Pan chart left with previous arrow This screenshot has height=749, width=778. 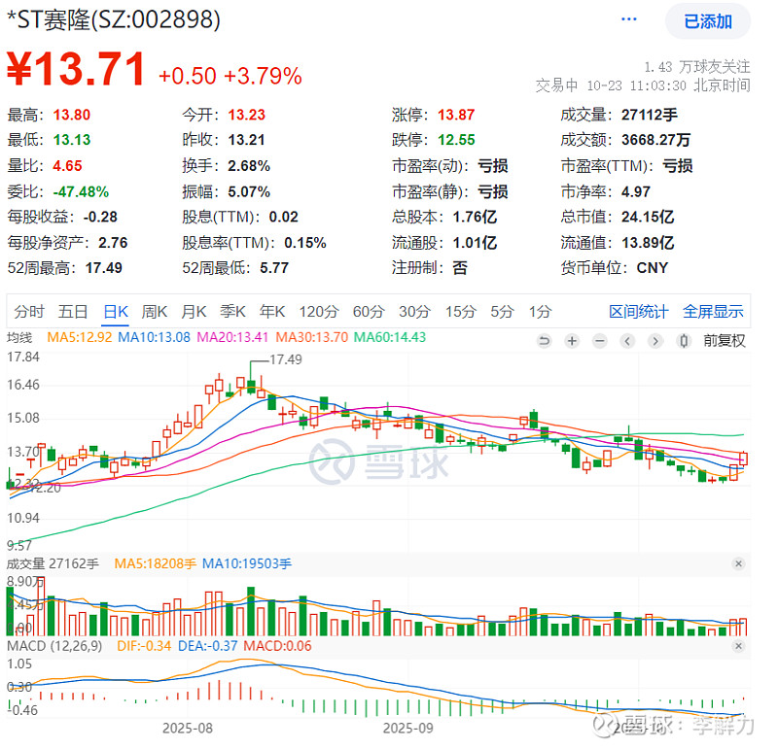627,341
